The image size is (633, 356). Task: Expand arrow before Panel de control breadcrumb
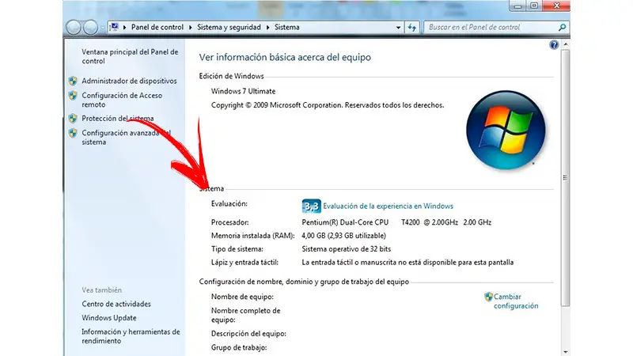pos(124,28)
